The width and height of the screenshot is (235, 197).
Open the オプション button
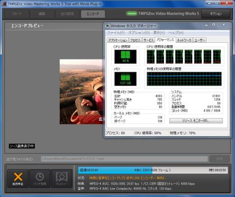point(216,14)
